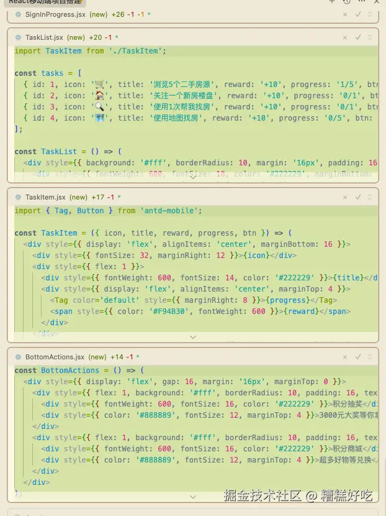Viewport: 386px width, 516px height.
Task: Click the span line with color '#F94B30'
Action: [200, 311]
